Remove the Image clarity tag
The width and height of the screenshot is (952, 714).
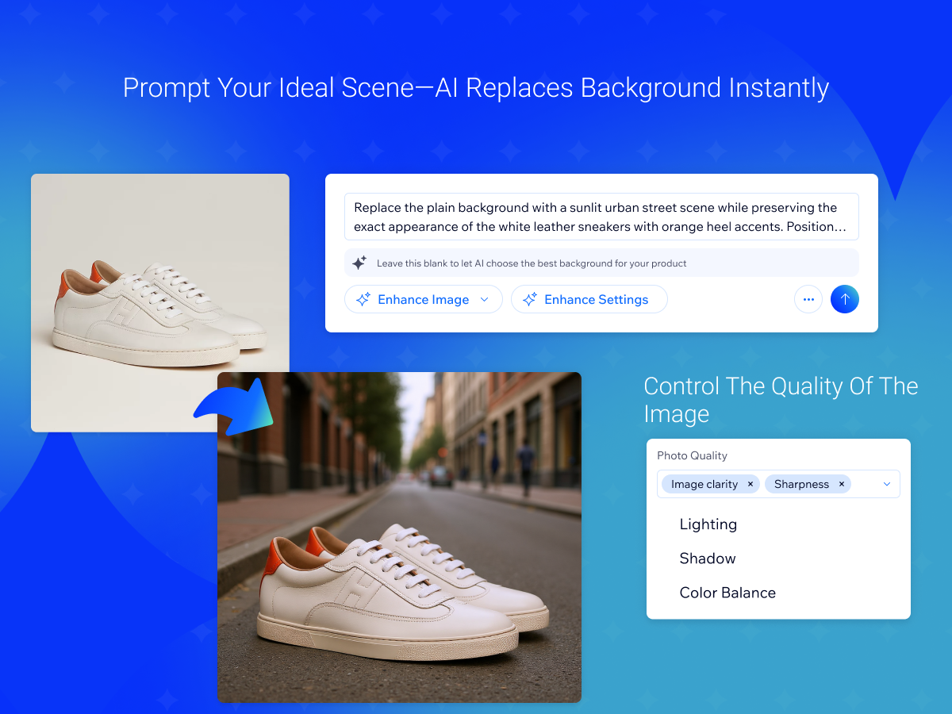click(x=750, y=484)
